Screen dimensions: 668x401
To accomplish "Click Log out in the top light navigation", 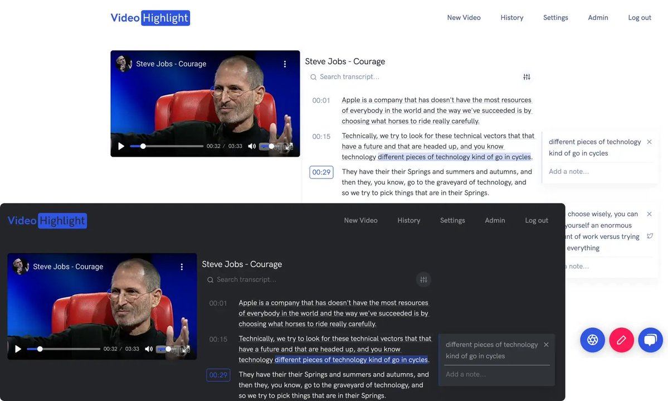I will click(639, 18).
